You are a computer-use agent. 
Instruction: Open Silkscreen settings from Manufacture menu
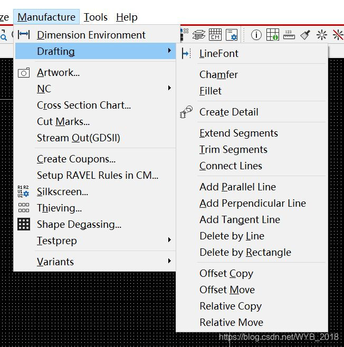point(62,191)
